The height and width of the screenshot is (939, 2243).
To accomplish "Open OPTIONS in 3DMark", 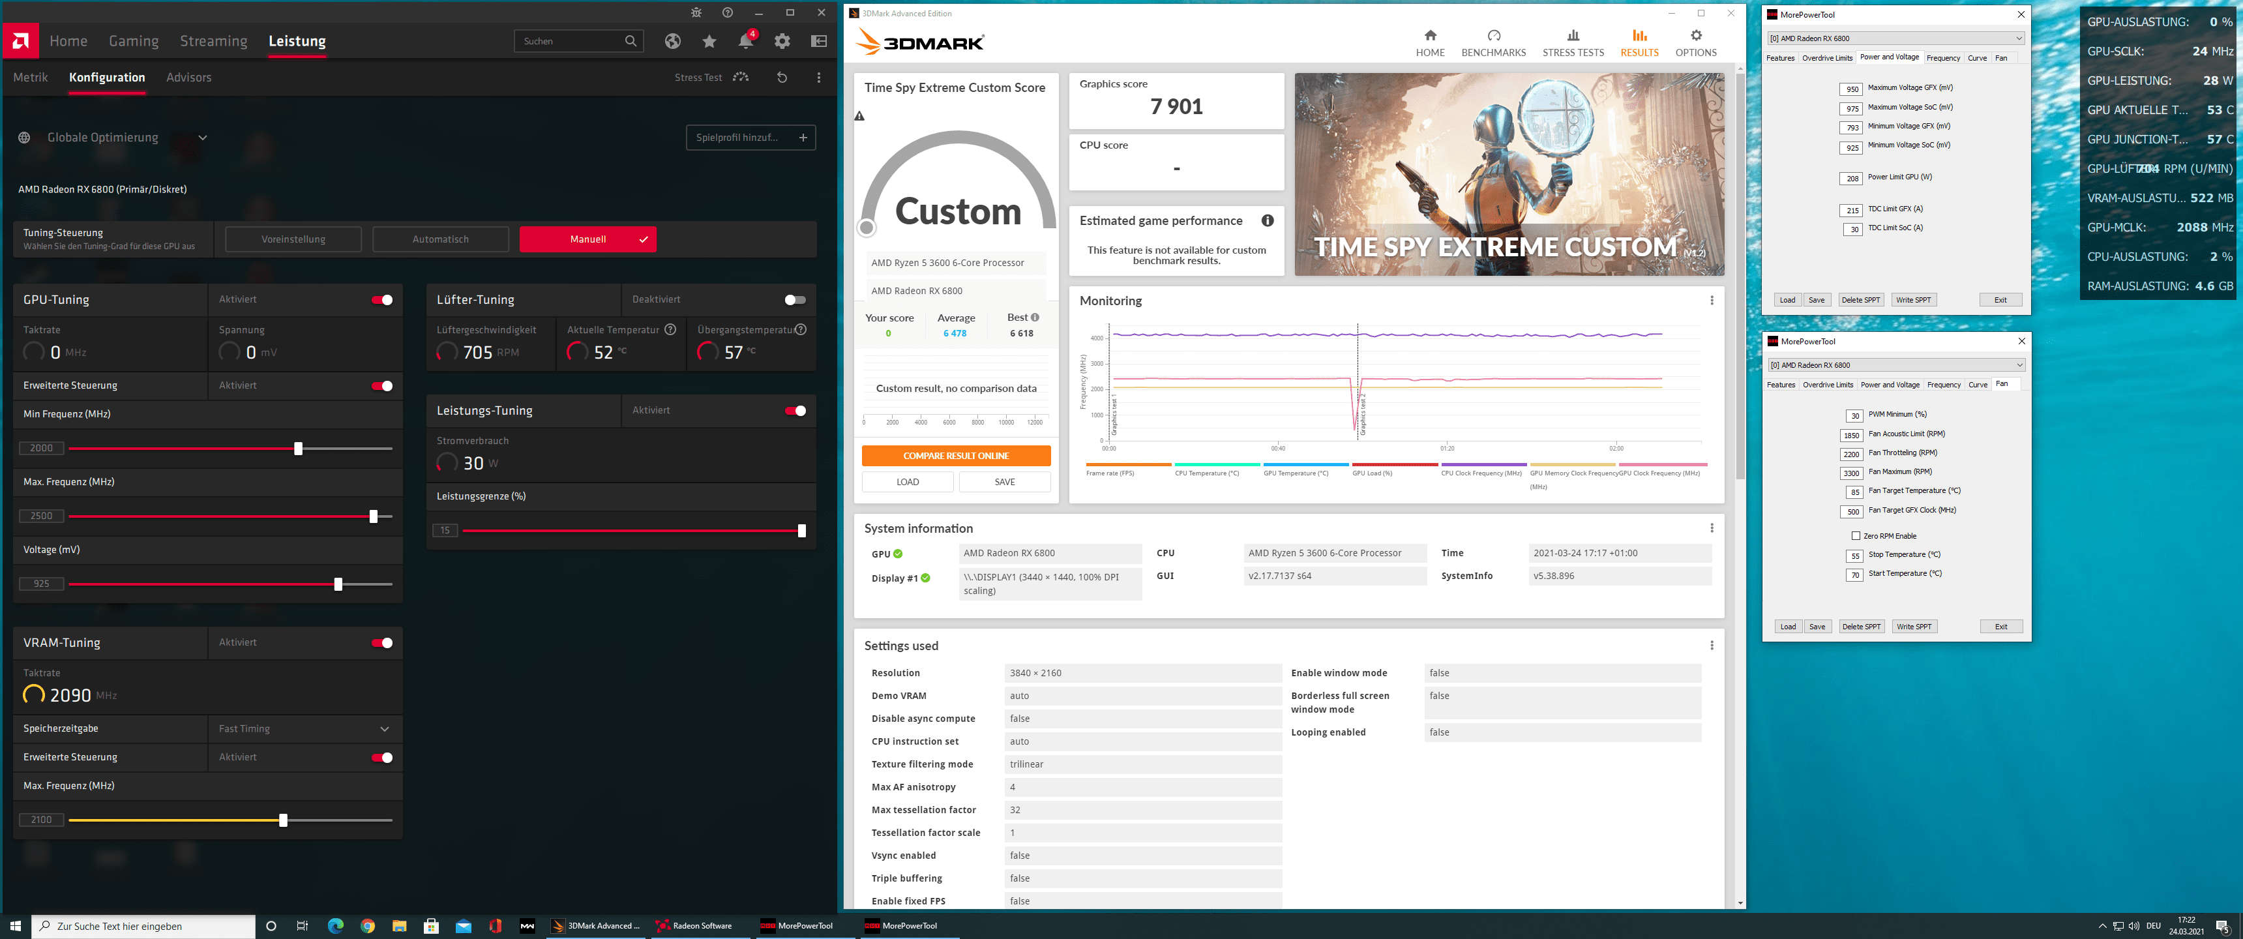I will 1695,44.
